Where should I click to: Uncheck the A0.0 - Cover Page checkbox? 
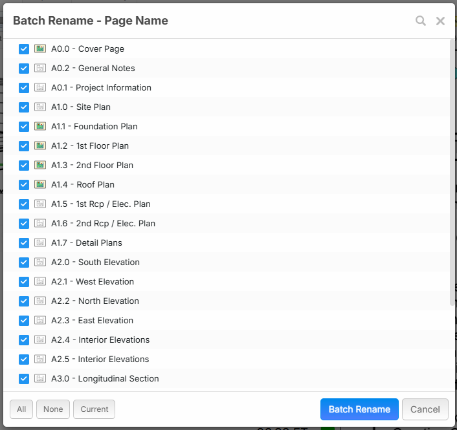[x=24, y=49]
